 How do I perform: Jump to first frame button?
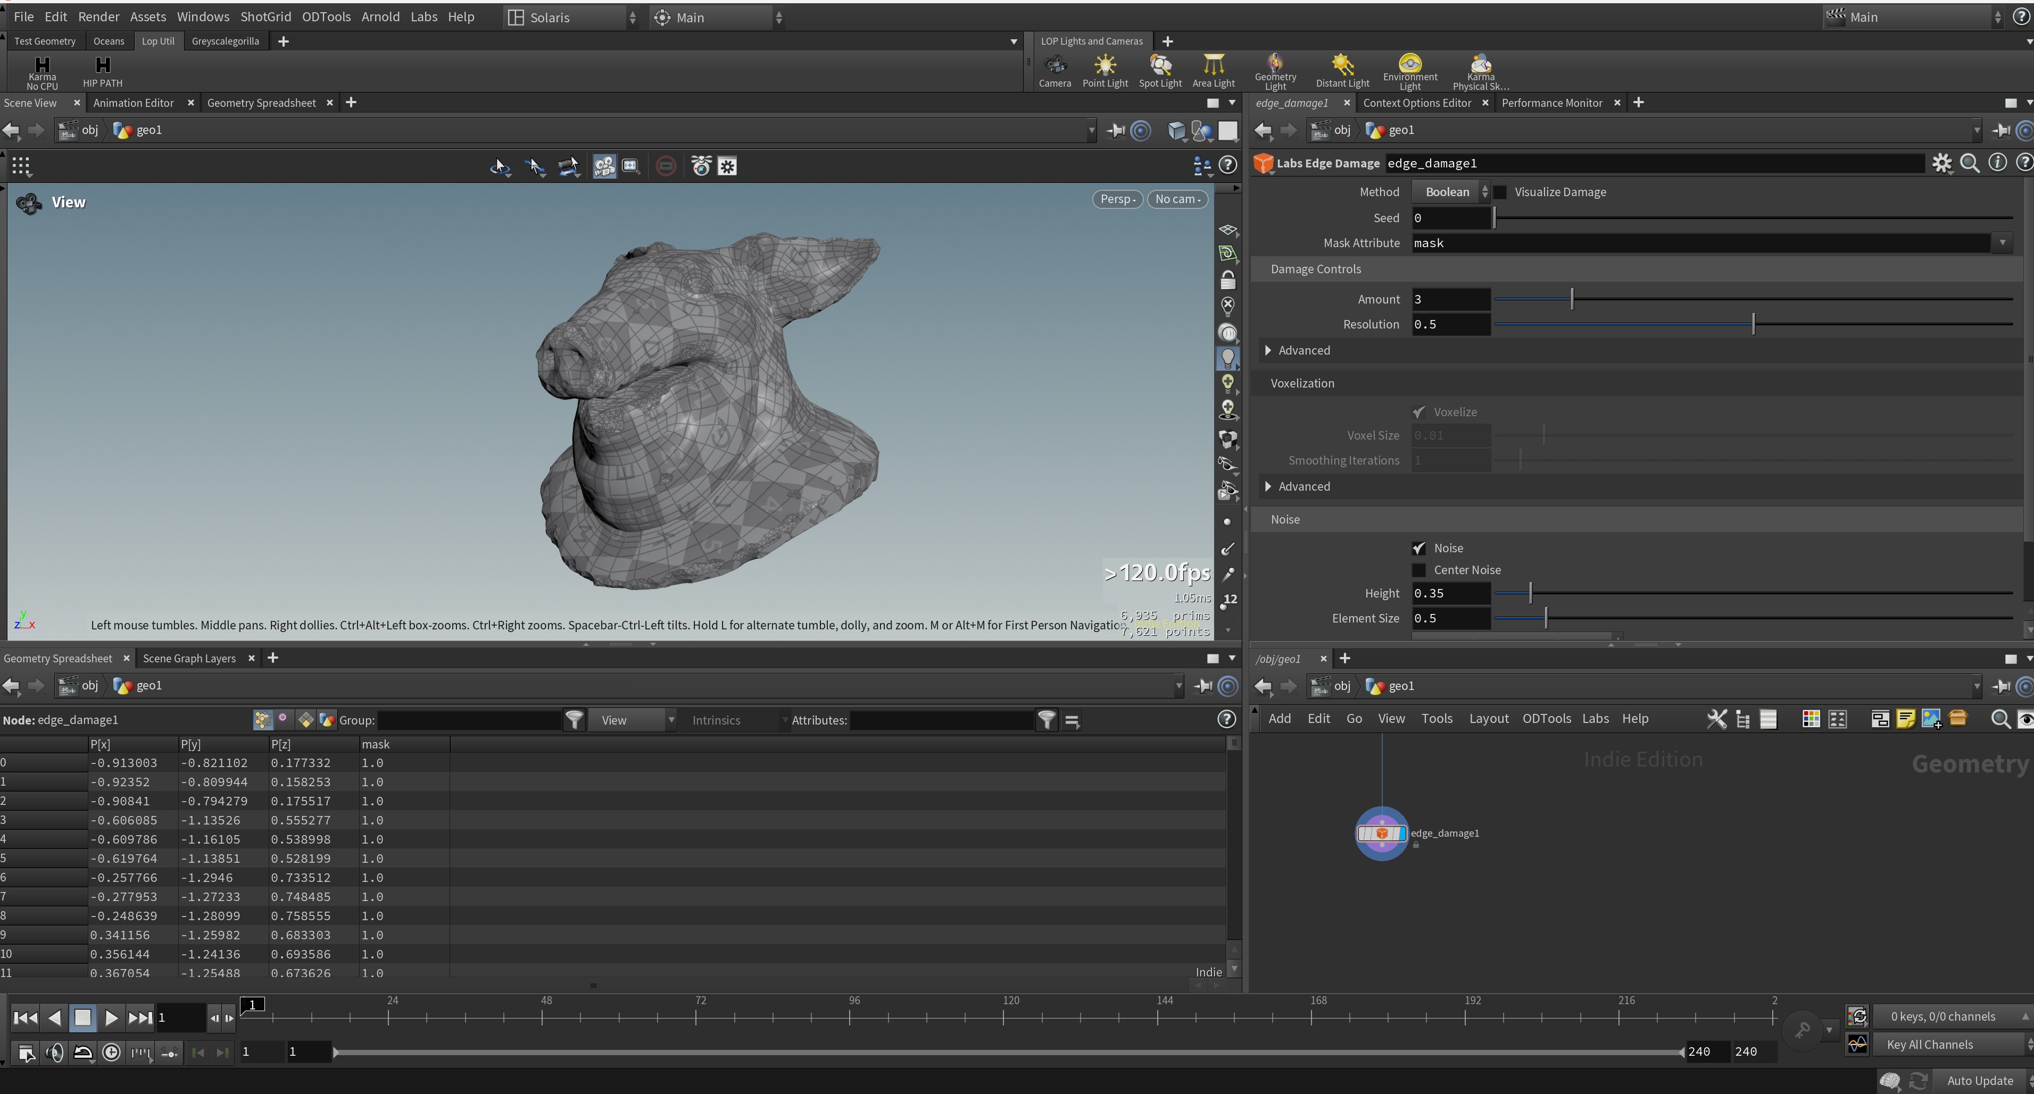click(25, 1017)
